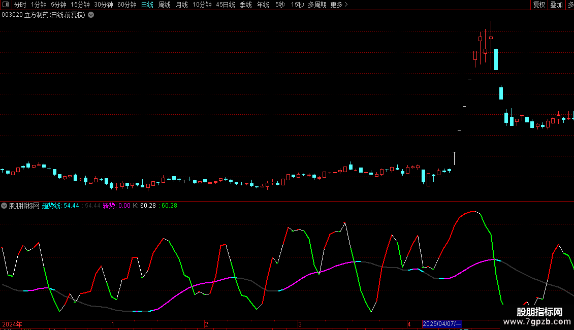Click the 叠加 overlay button
574x330 pixels.
556,5
